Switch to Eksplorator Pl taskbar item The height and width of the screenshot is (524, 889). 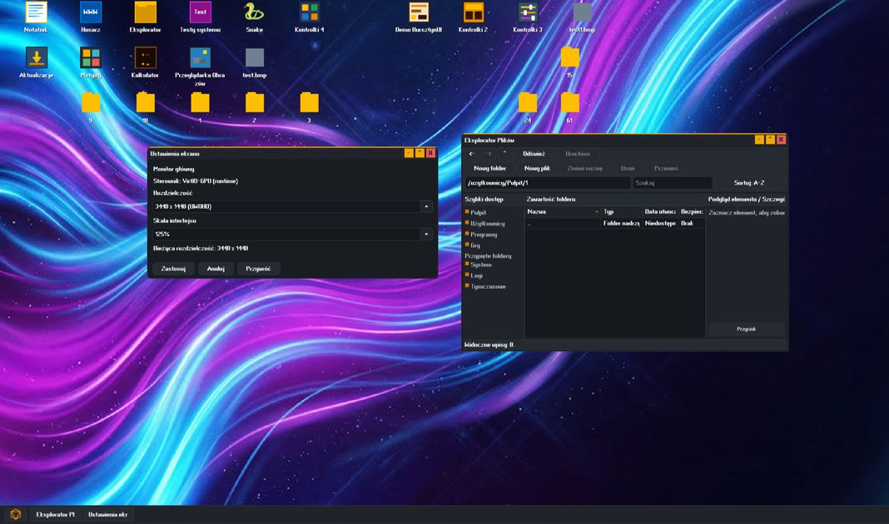(x=55, y=514)
